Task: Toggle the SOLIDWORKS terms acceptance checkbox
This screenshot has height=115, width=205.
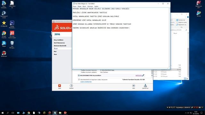Action: pyautogui.click(x=79, y=80)
